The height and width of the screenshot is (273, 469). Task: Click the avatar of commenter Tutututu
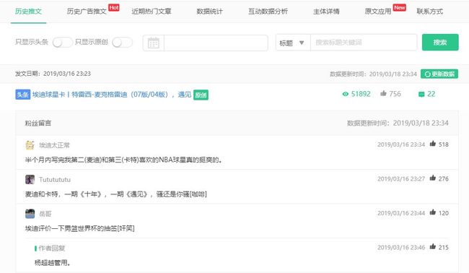tap(30, 179)
